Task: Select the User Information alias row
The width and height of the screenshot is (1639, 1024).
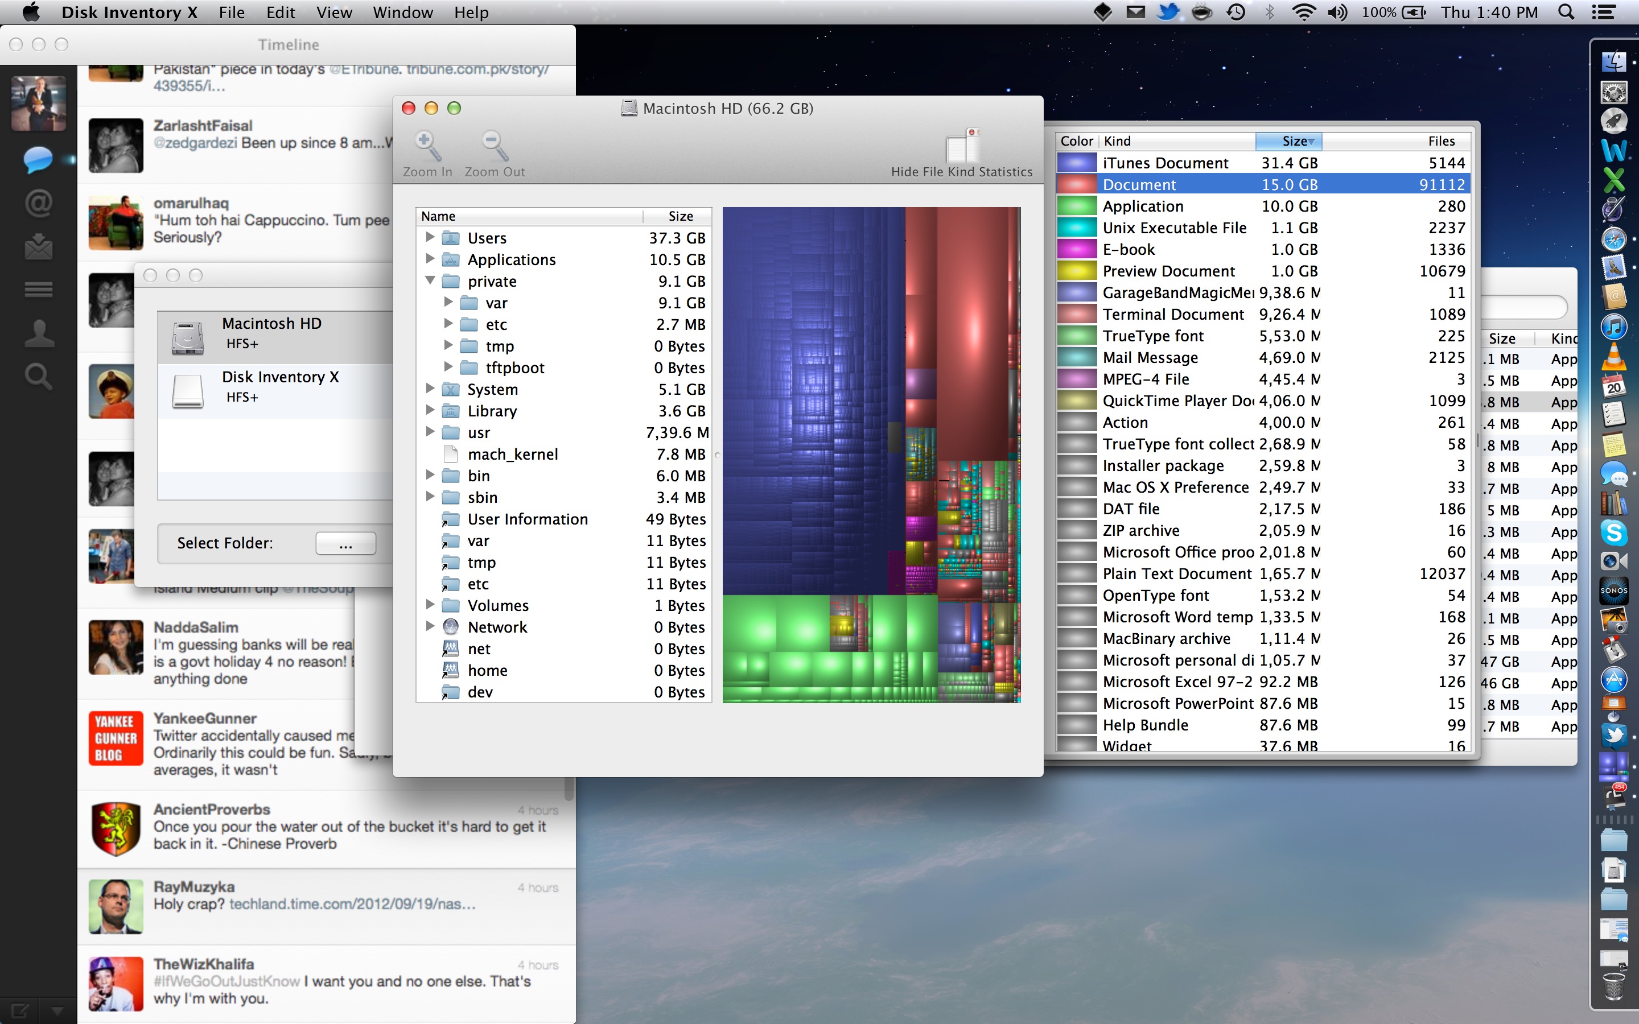Action: coord(563,519)
